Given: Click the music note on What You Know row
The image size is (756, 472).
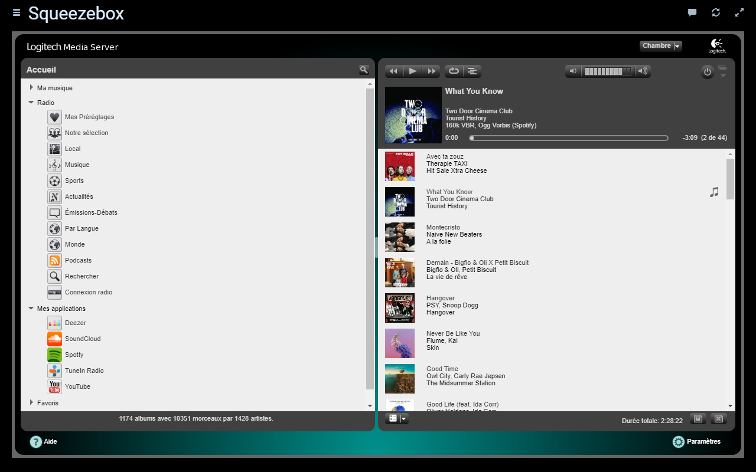Looking at the screenshot, I should point(714,192).
